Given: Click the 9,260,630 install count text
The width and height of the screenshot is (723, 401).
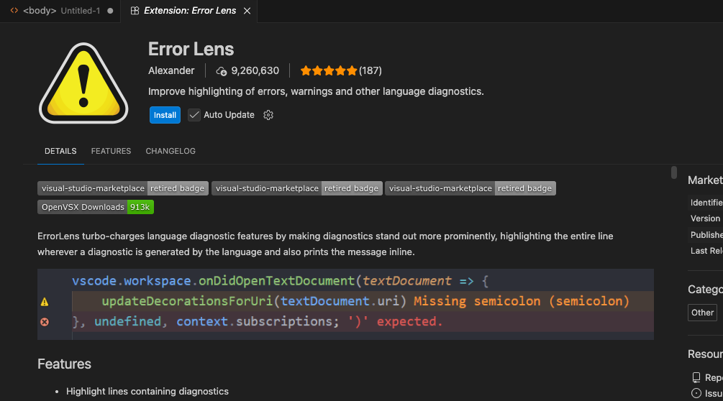Looking at the screenshot, I should point(255,70).
